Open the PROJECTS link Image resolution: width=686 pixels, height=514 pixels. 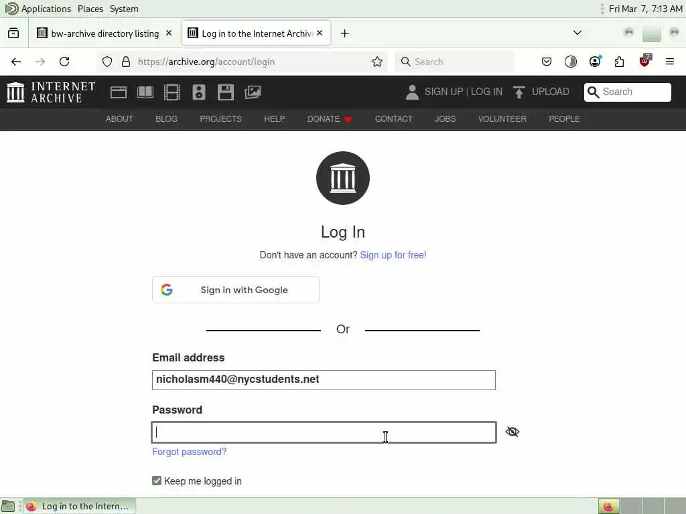[x=220, y=119]
